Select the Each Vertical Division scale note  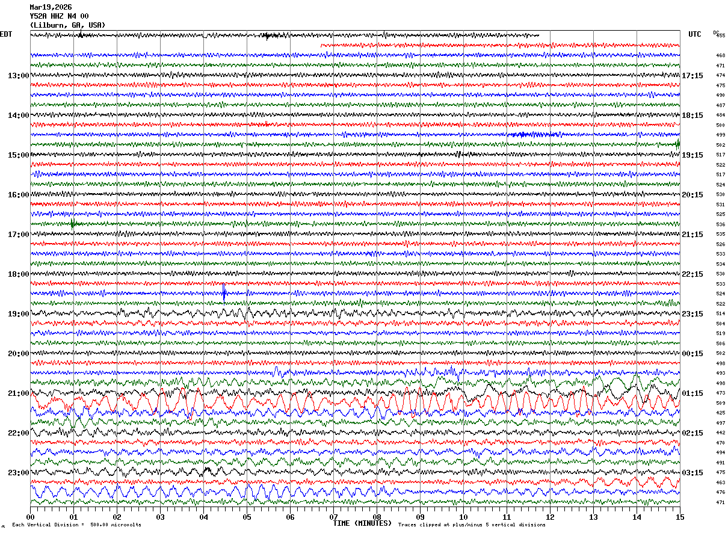(77, 525)
